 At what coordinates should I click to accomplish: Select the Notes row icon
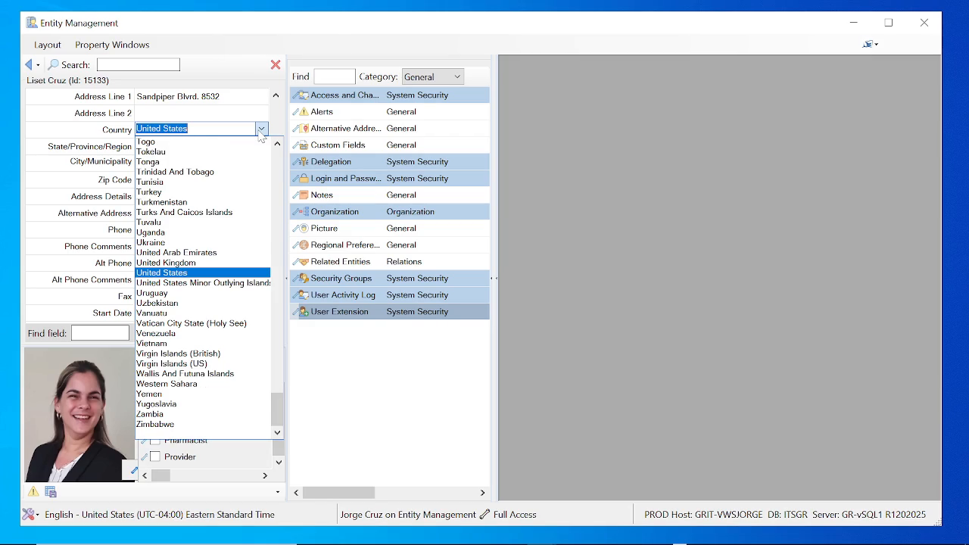[303, 195]
